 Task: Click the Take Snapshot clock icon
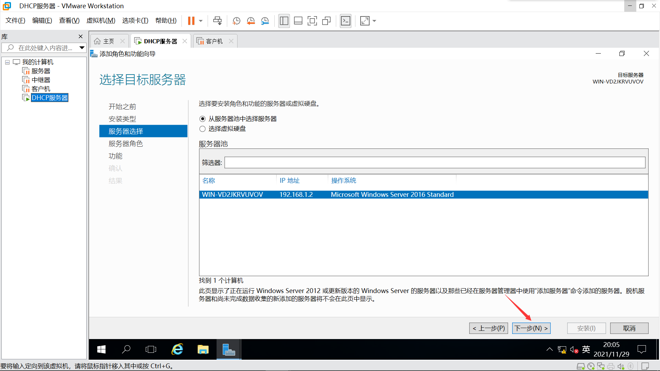click(x=236, y=21)
